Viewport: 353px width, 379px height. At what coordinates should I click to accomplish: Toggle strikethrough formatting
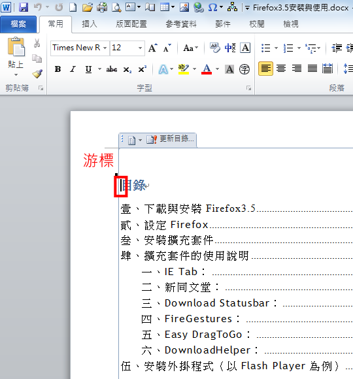pyautogui.click(x=112, y=69)
